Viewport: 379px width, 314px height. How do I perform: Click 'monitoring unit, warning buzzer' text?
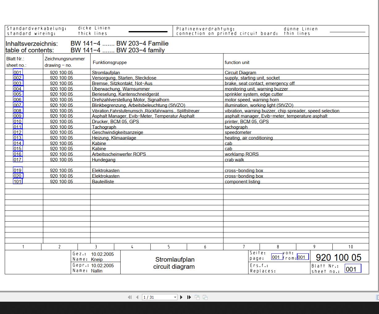coord(256,89)
